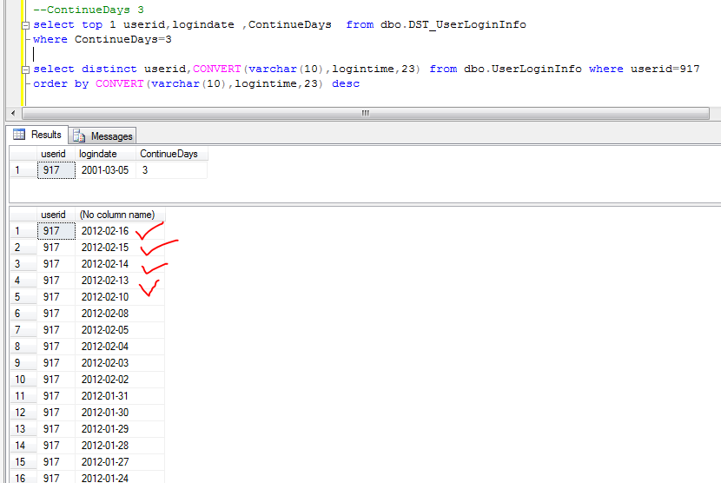Screen dimensions: 721x483
Task: Click the 2012-02-14 date cell
Action: pyautogui.click(x=120, y=264)
